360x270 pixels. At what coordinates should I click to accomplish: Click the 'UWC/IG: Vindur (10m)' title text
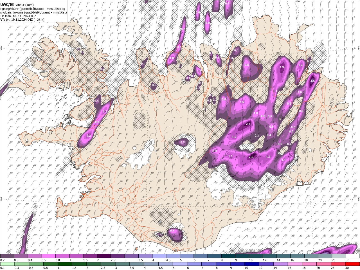click(x=17, y=4)
